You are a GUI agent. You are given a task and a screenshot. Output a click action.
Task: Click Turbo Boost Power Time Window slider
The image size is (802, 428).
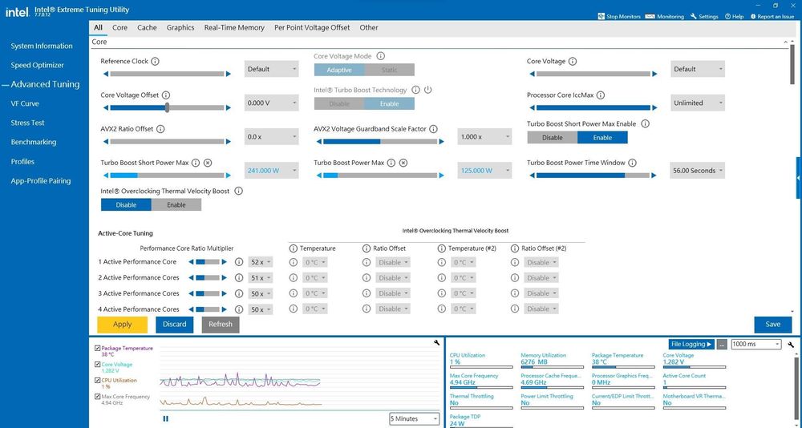(x=593, y=176)
